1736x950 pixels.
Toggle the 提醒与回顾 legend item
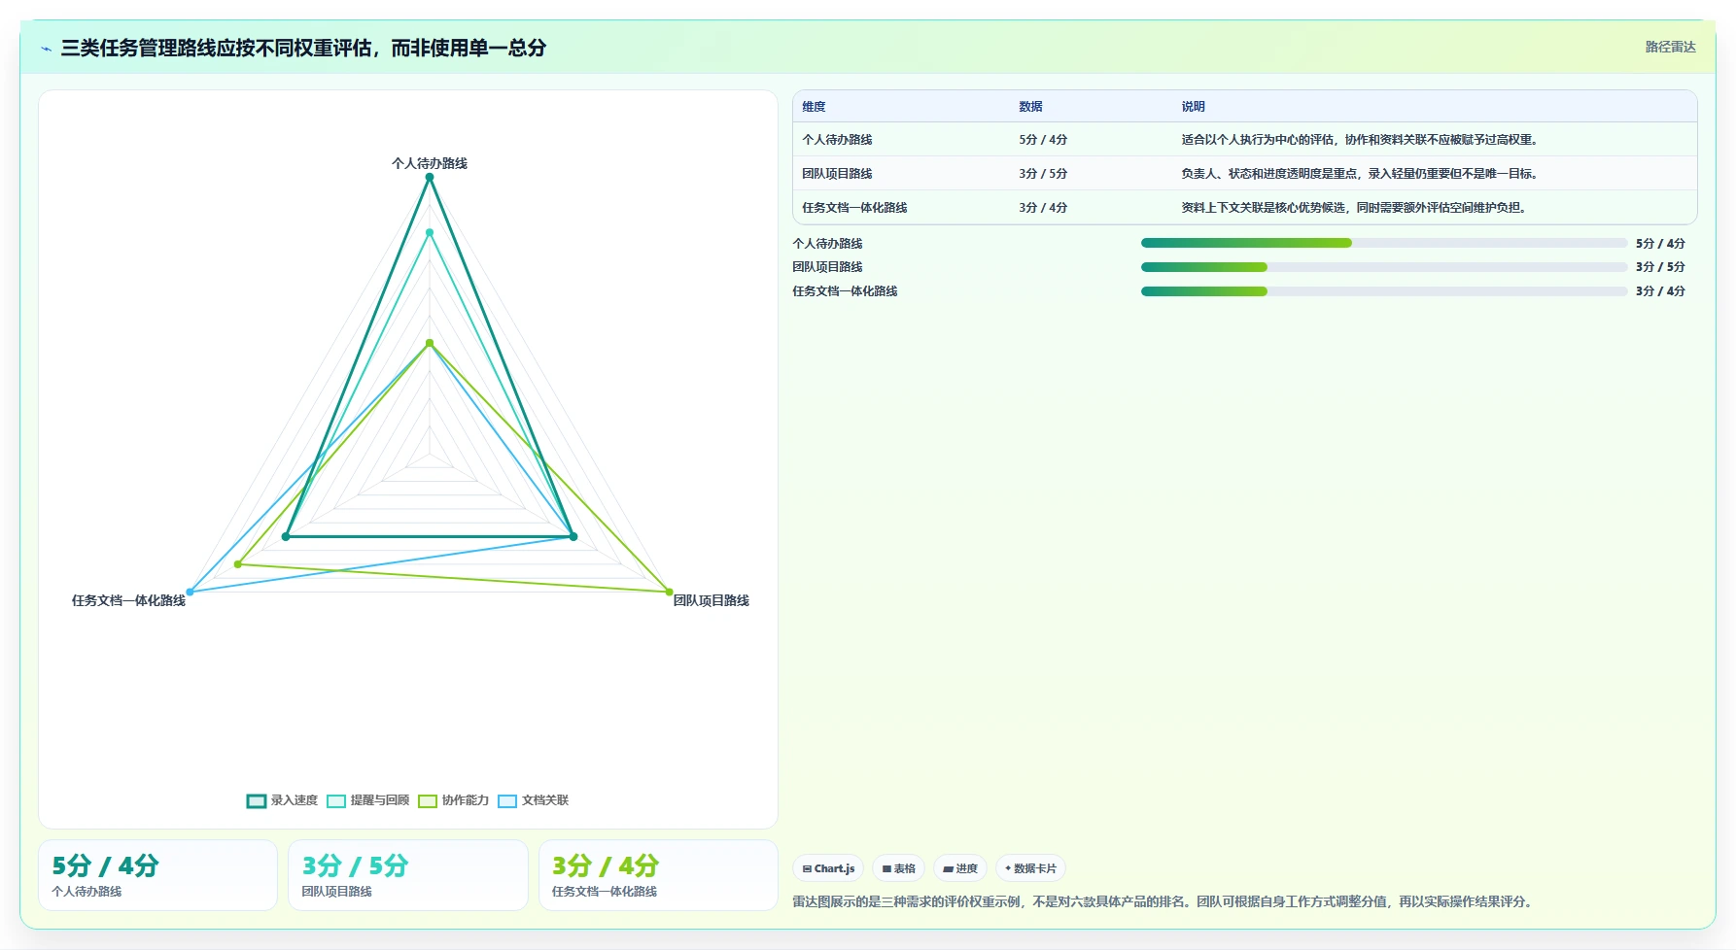click(x=367, y=800)
